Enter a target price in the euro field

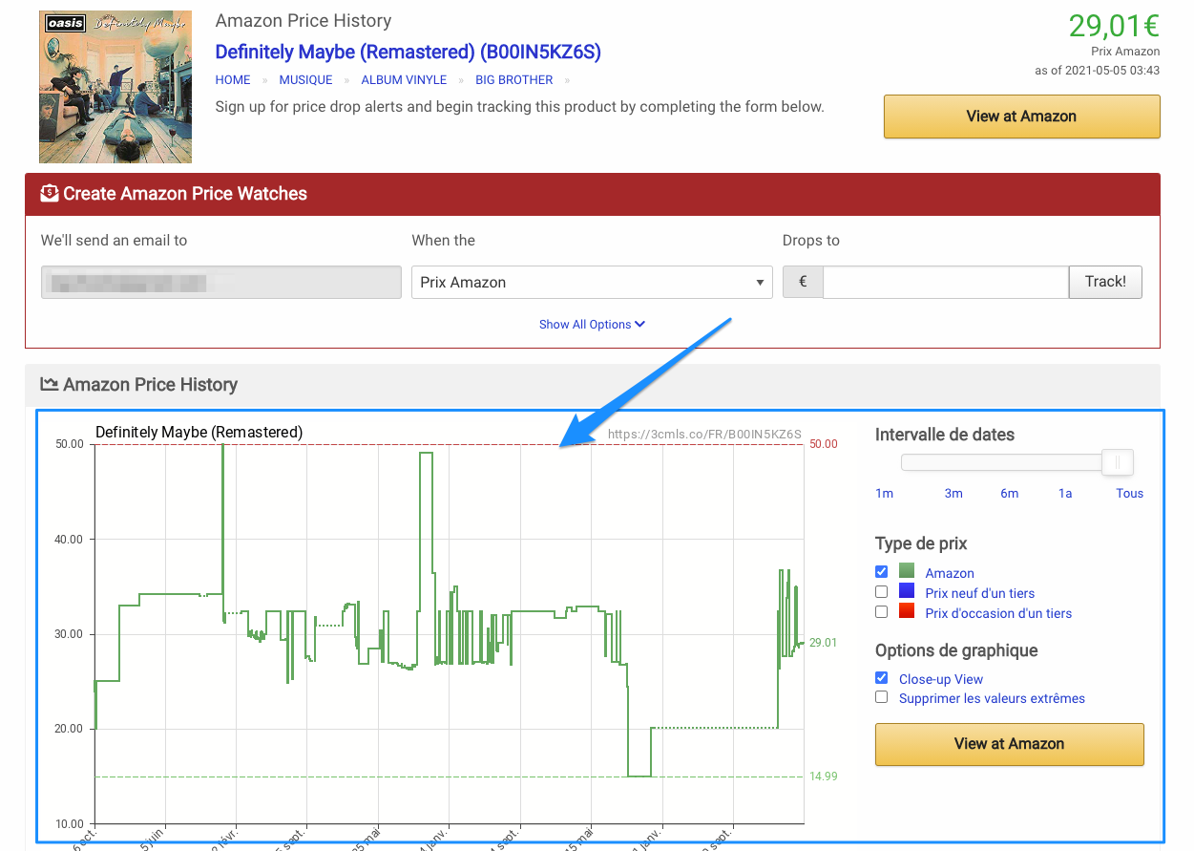click(946, 283)
